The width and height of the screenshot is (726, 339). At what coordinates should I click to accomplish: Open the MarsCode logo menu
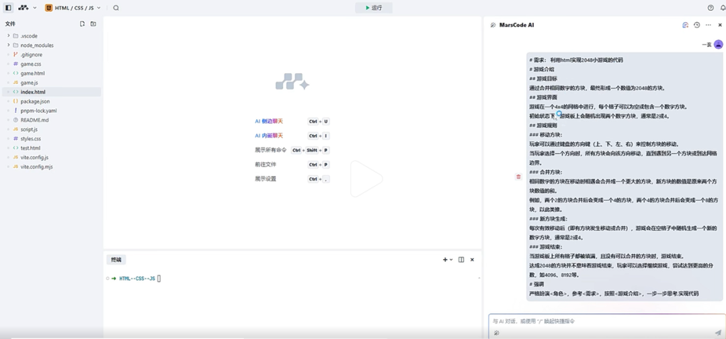pos(27,8)
